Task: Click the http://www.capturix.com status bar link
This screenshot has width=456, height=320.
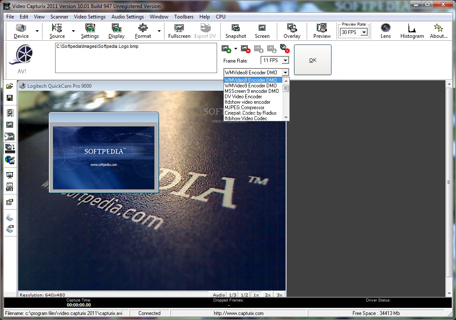Action: click(239, 313)
